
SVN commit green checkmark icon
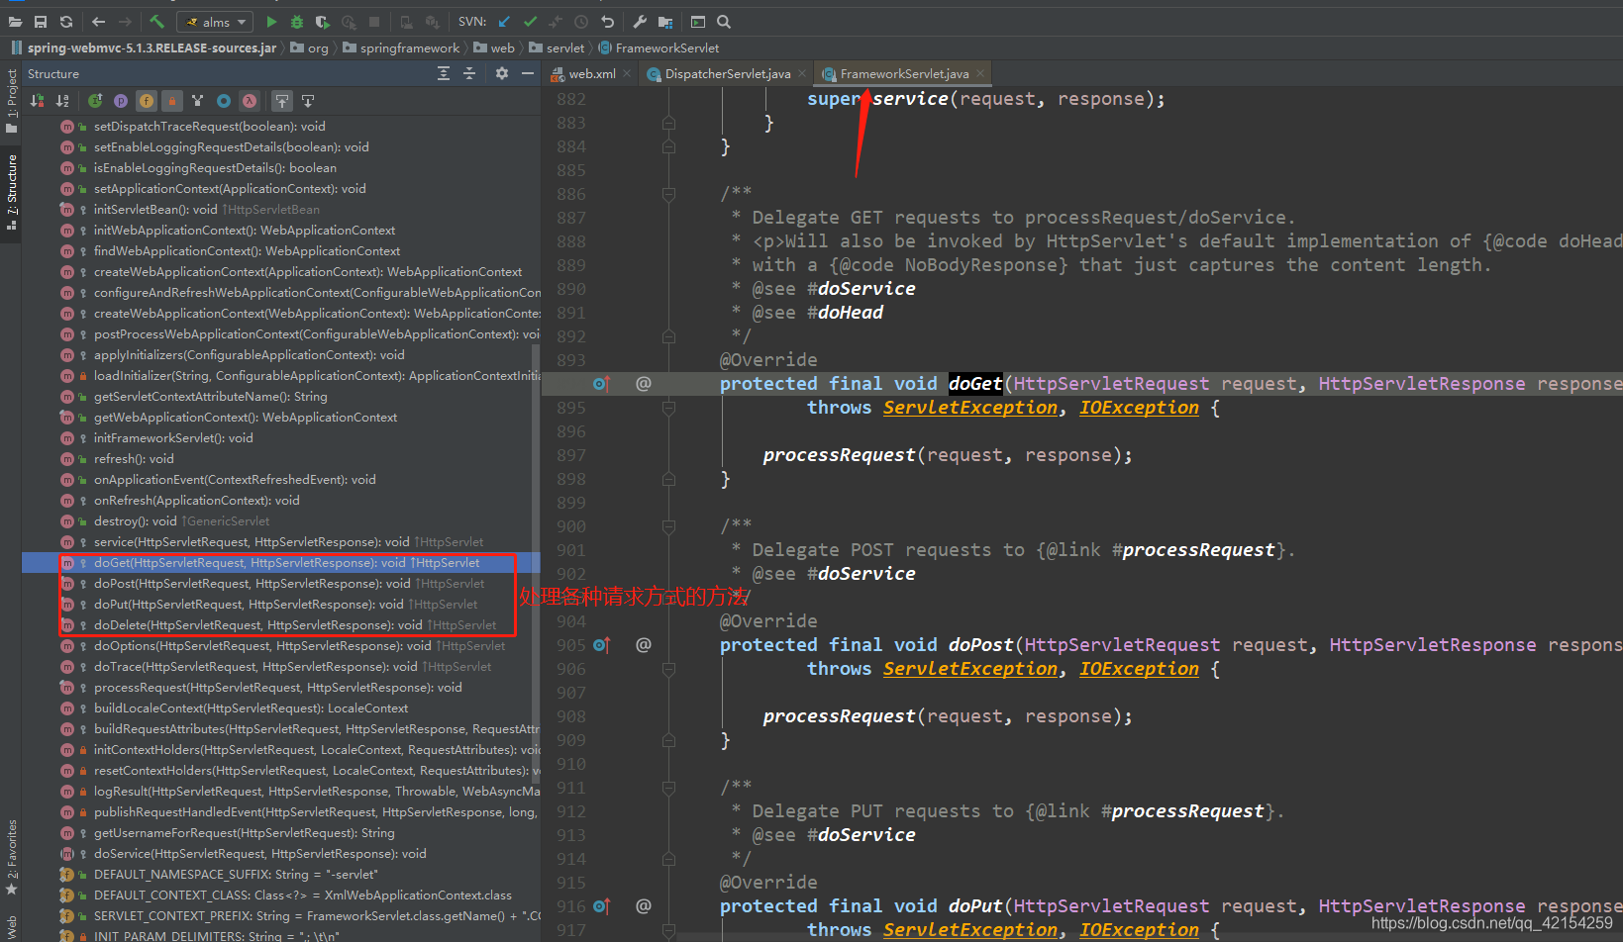point(530,22)
